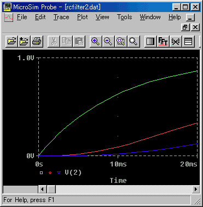Close the rcfilter2.dat document window
Image resolution: width=203 pixels, height=207 pixels.
tap(195, 27)
